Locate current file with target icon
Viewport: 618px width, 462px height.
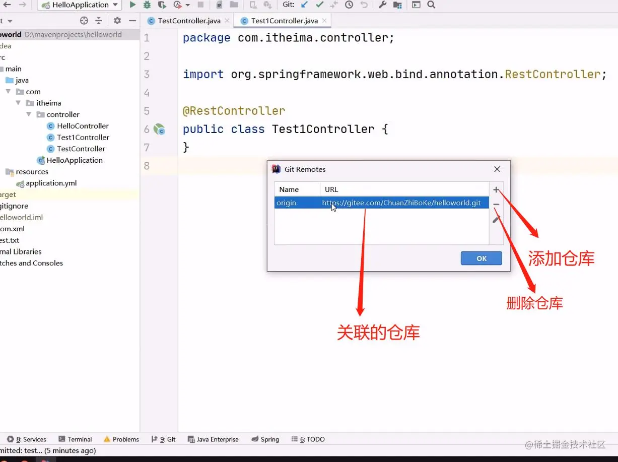(84, 21)
